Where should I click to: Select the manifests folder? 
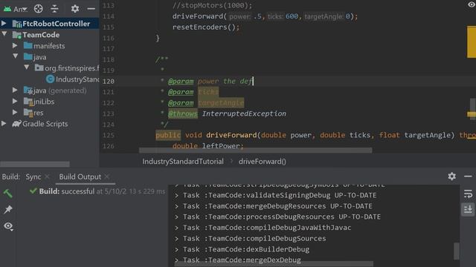coord(49,46)
